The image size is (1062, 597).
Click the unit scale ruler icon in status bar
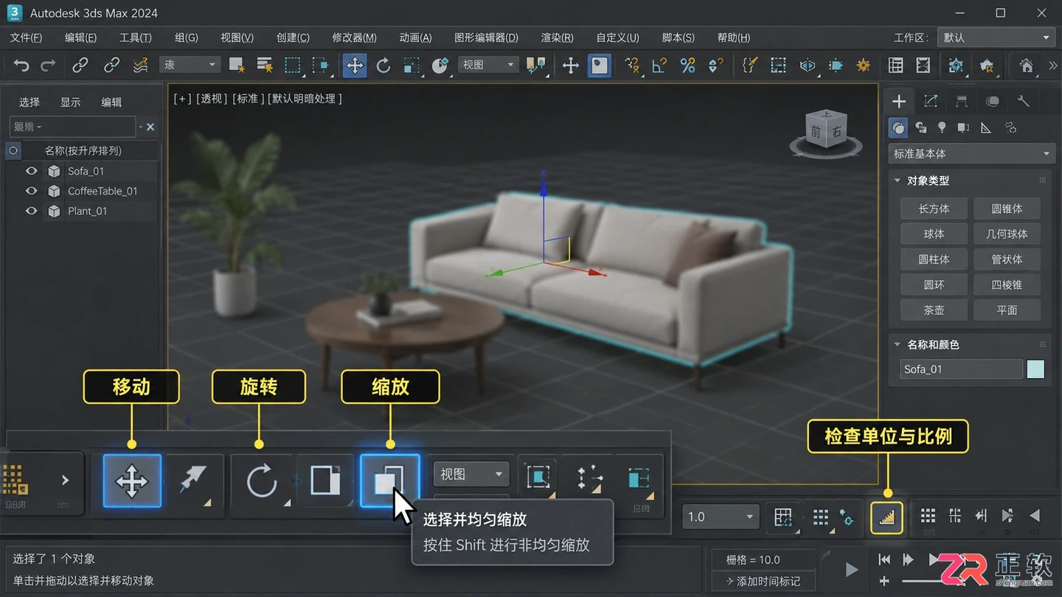point(887,517)
